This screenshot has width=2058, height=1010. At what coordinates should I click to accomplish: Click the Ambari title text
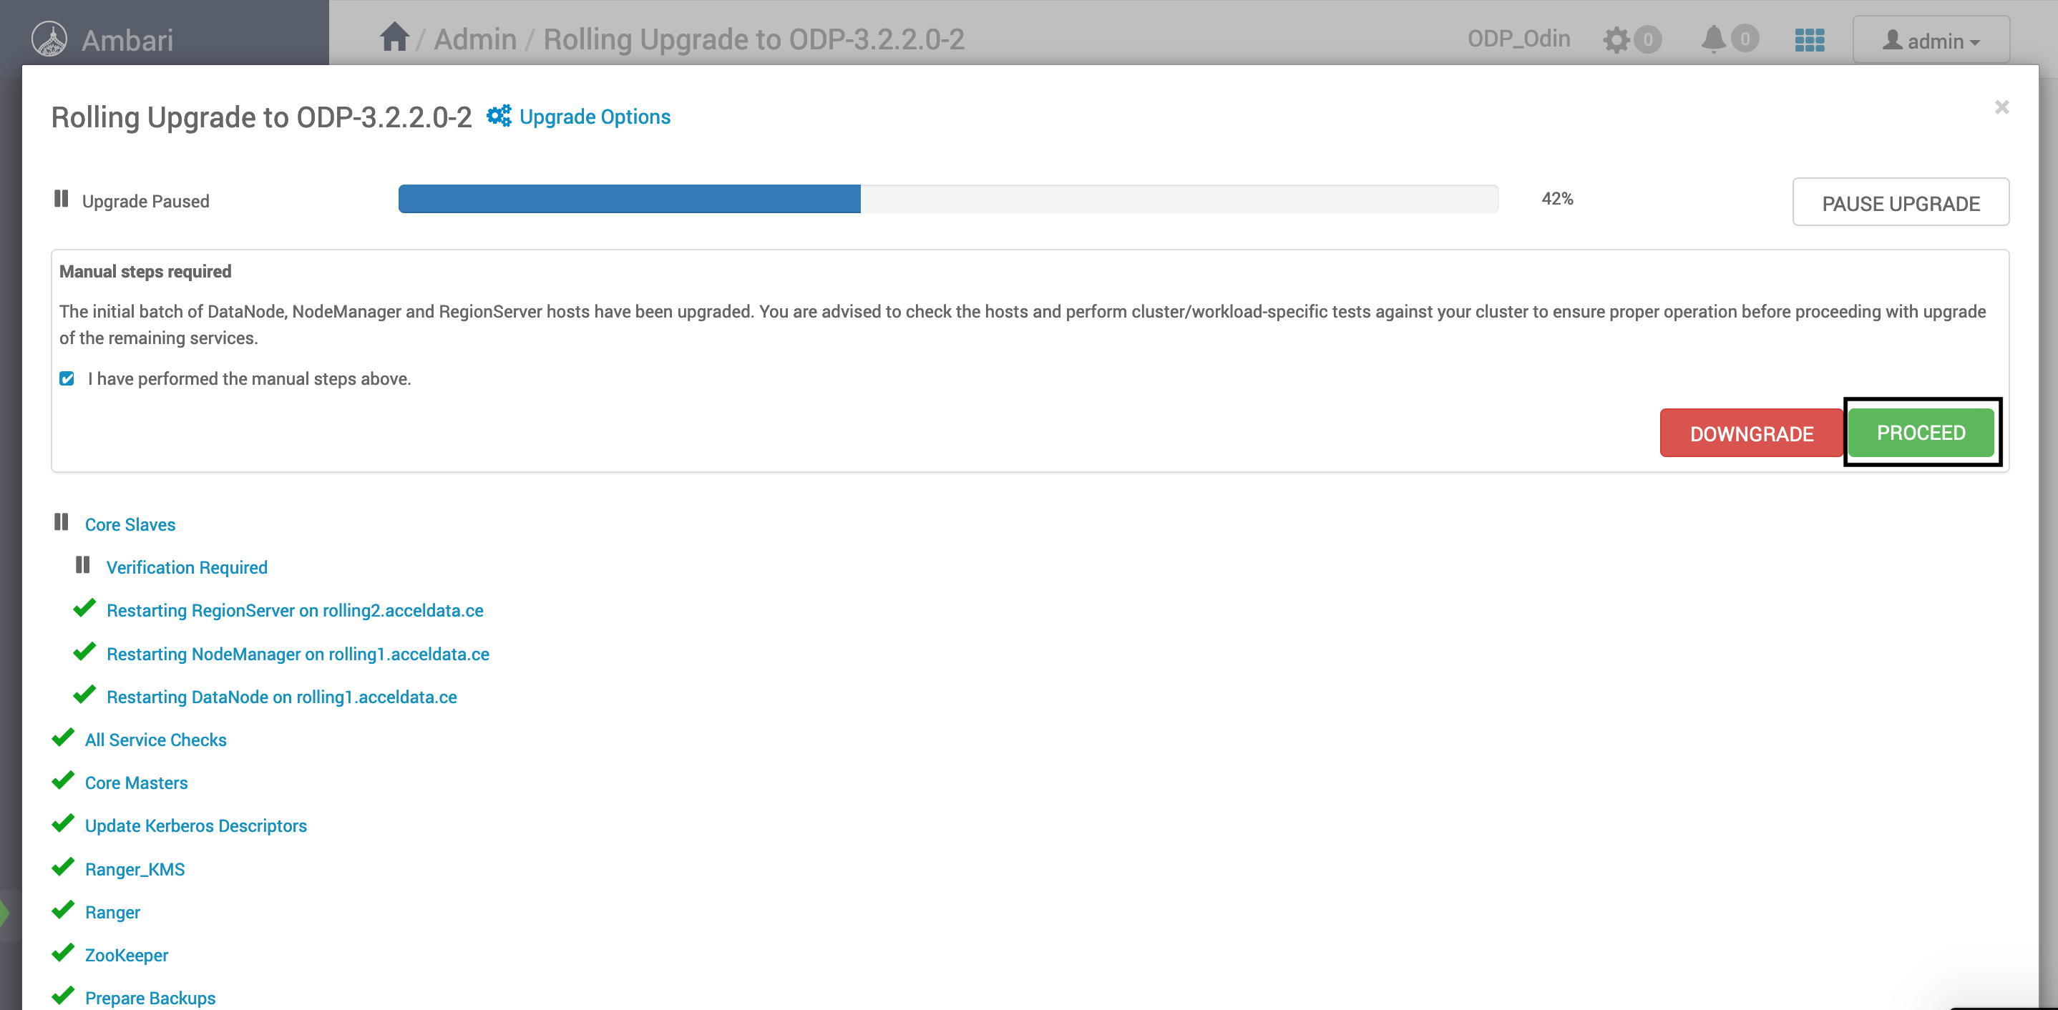pos(127,40)
